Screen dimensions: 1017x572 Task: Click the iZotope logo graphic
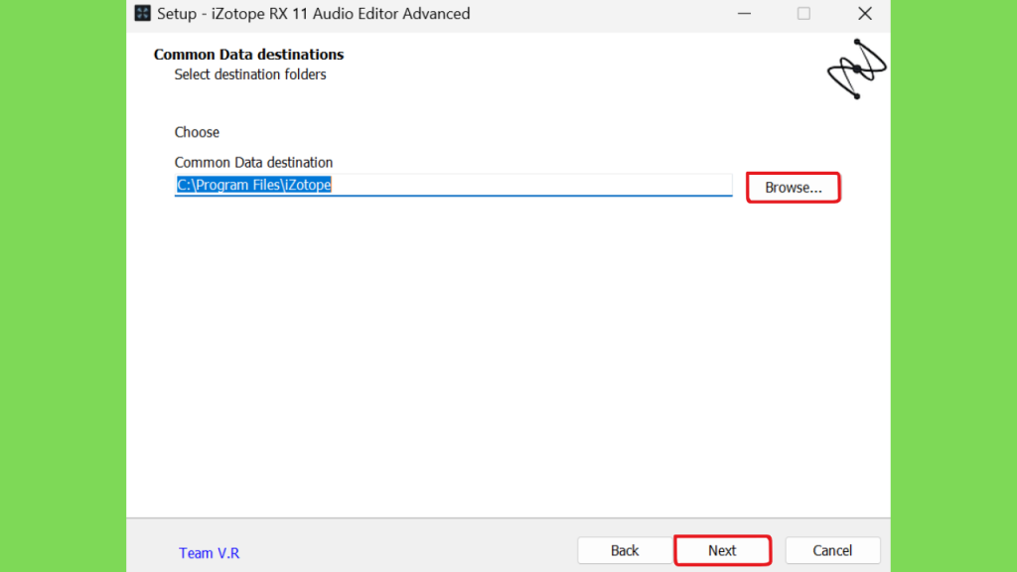(x=856, y=69)
